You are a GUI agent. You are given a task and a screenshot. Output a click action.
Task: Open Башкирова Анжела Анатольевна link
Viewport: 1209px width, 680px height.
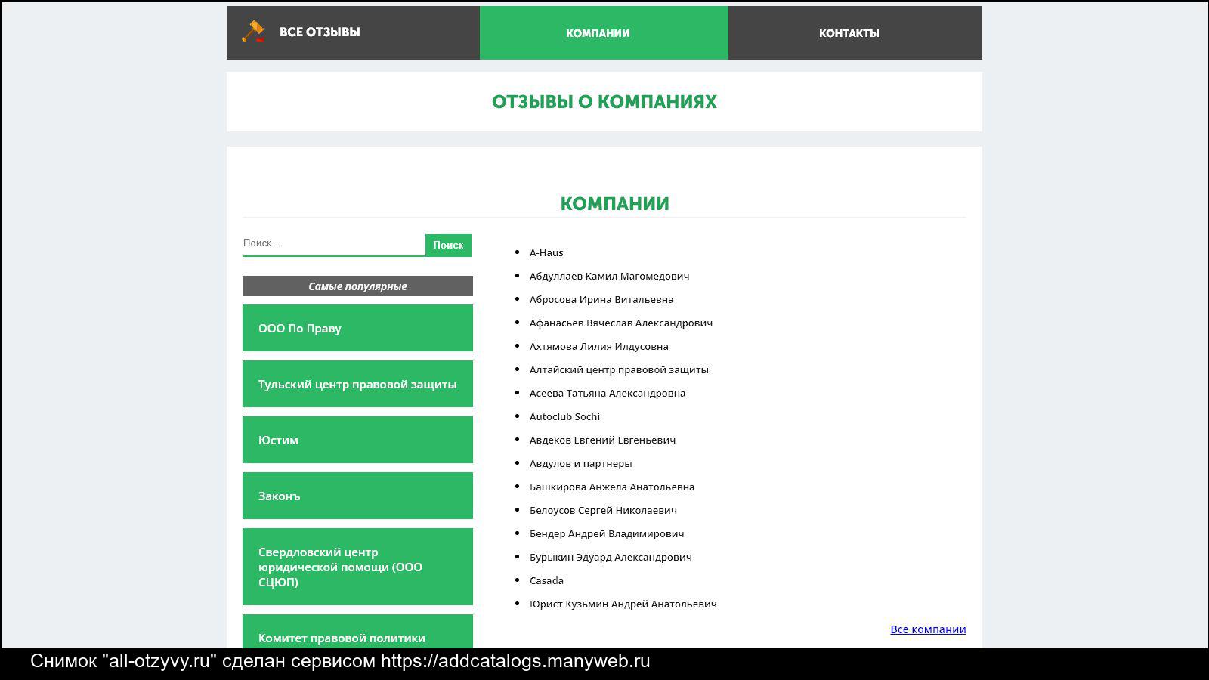(612, 487)
